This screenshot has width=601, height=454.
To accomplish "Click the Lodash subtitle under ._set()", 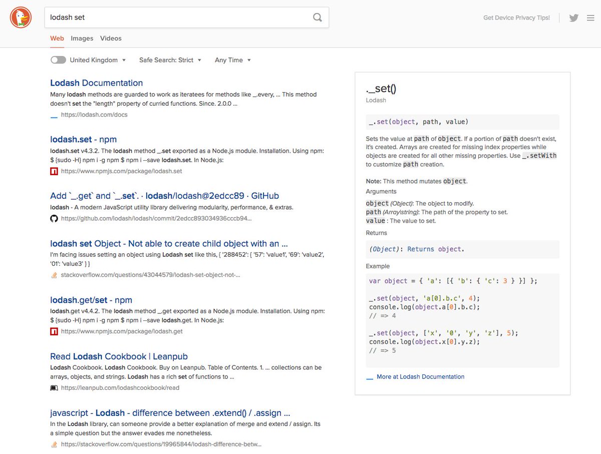I will pyautogui.click(x=376, y=100).
